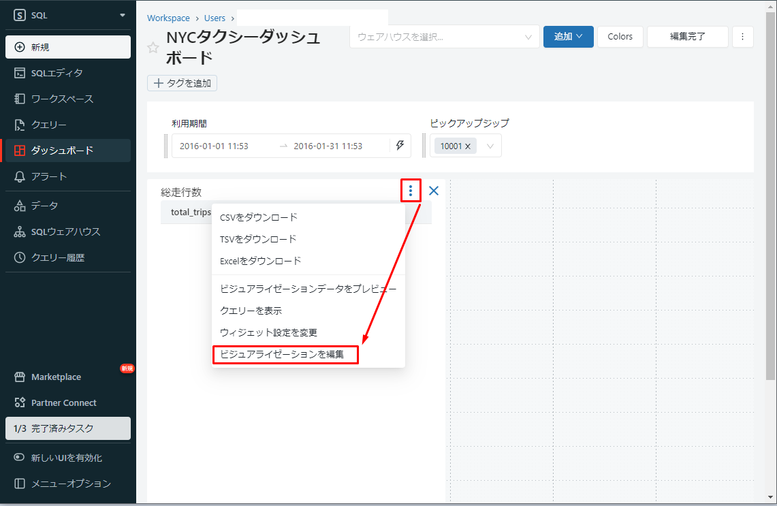
Task: Open the ウェアハウスを選択 dropdown
Action: 444,37
